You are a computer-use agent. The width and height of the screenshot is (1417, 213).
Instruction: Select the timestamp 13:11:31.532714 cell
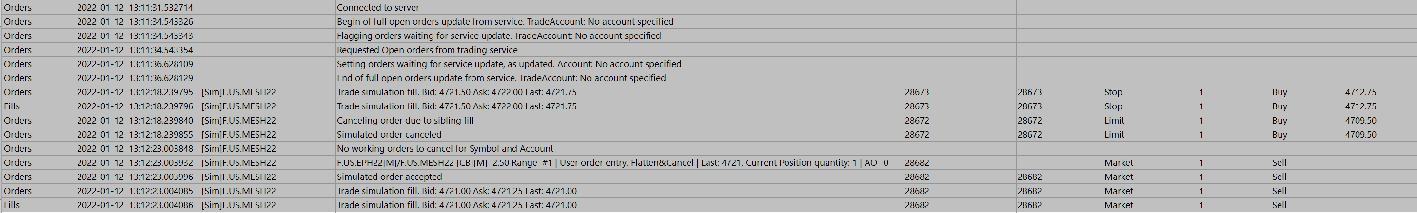(135, 8)
